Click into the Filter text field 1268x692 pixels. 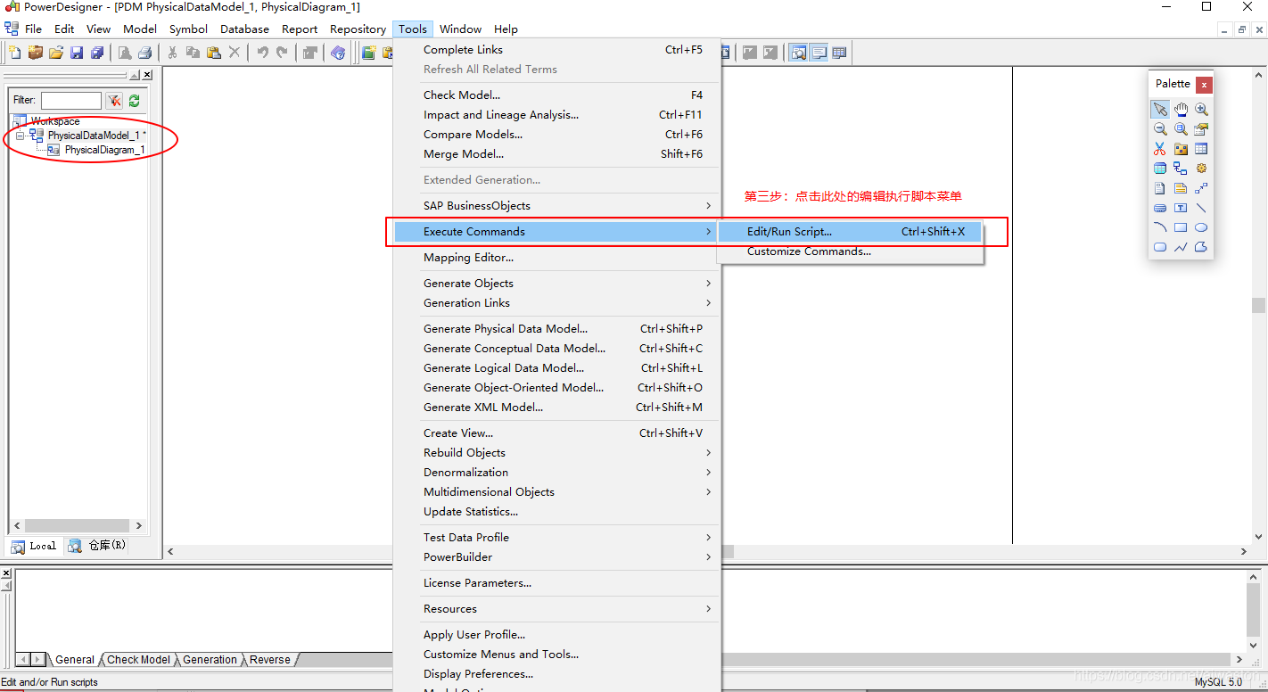(71, 101)
